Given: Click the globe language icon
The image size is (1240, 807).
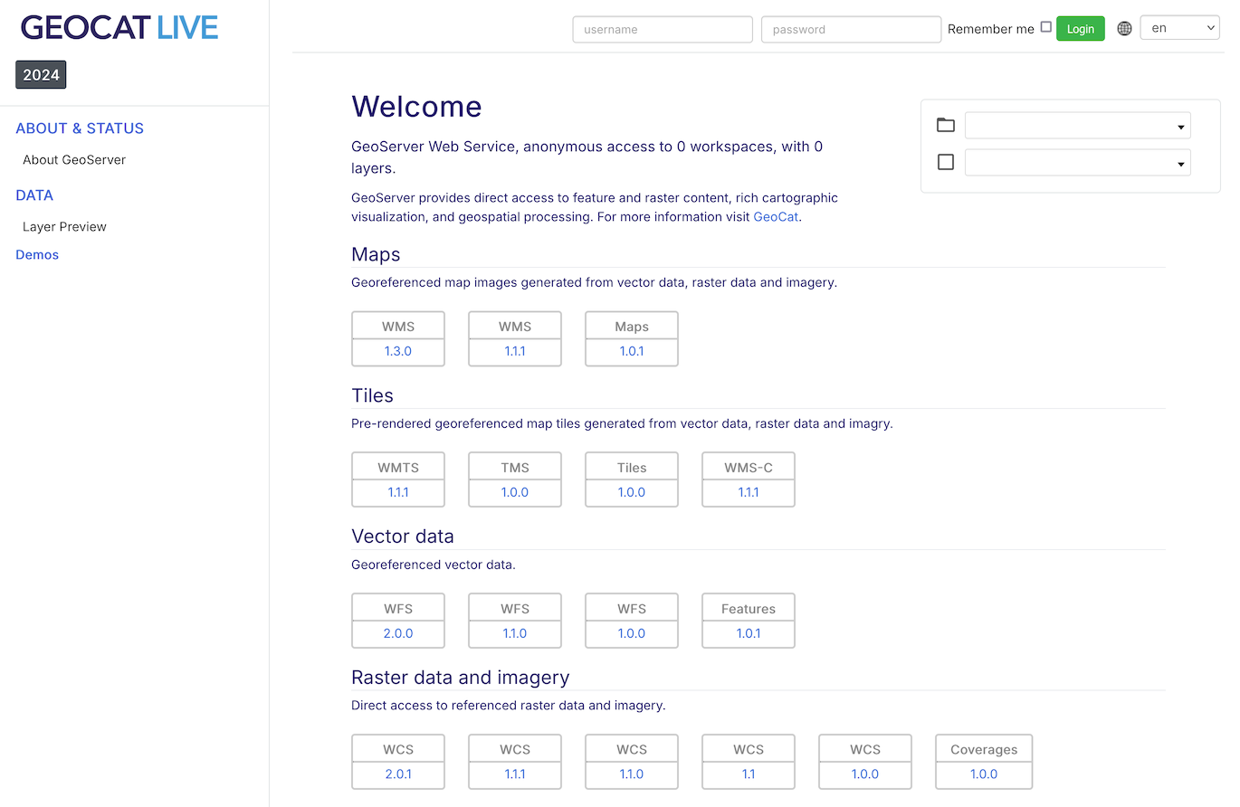Looking at the screenshot, I should pyautogui.click(x=1124, y=29).
